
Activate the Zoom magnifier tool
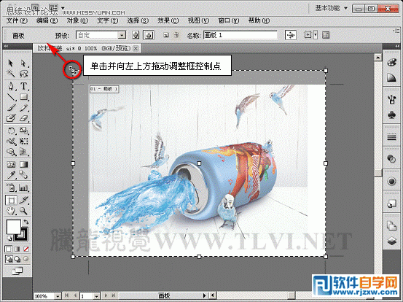point(23,212)
